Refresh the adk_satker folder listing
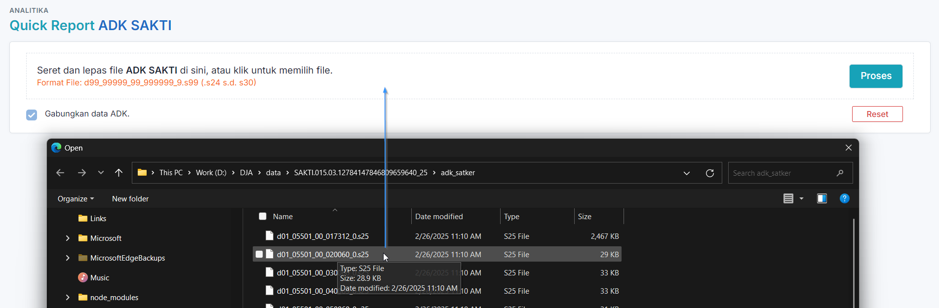This screenshot has height=308, width=939. click(x=709, y=173)
